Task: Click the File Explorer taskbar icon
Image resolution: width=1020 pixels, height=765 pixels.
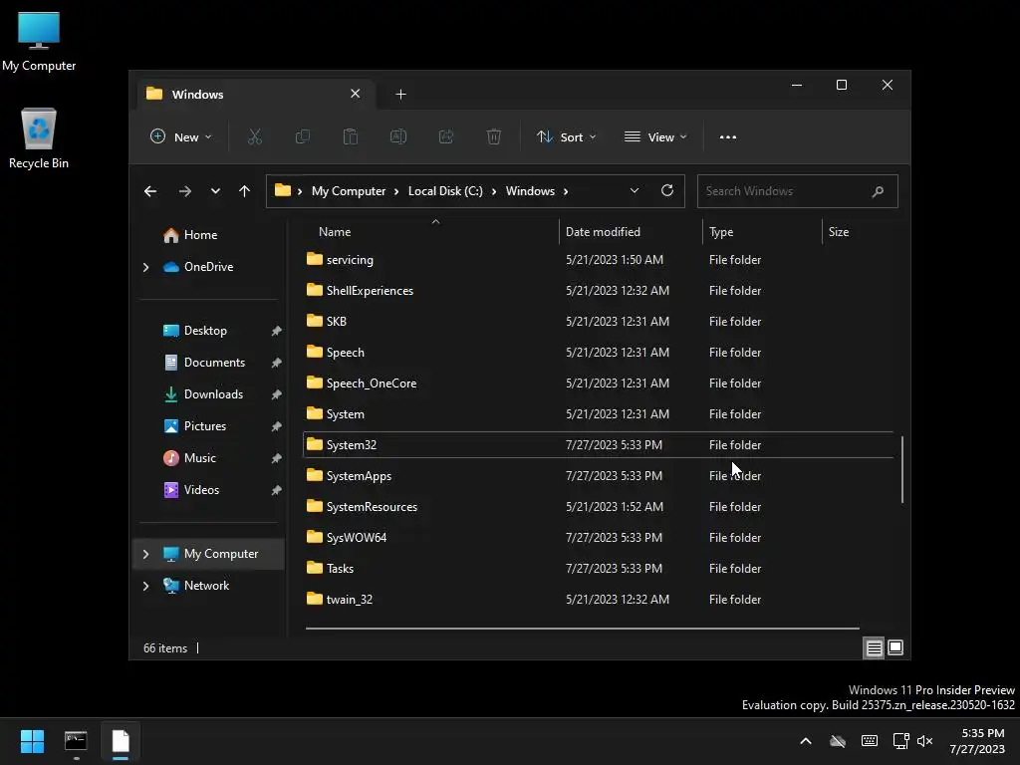Action: pyautogui.click(x=121, y=741)
